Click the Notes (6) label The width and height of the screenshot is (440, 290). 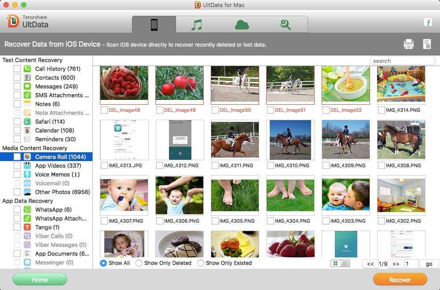point(48,104)
